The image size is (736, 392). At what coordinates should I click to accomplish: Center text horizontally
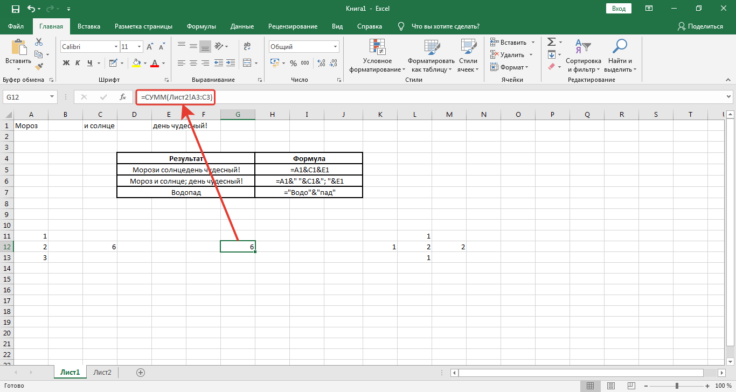click(x=193, y=63)
